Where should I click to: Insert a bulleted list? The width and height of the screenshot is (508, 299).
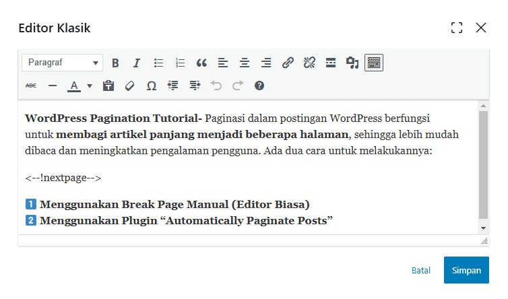click(158, 63)
